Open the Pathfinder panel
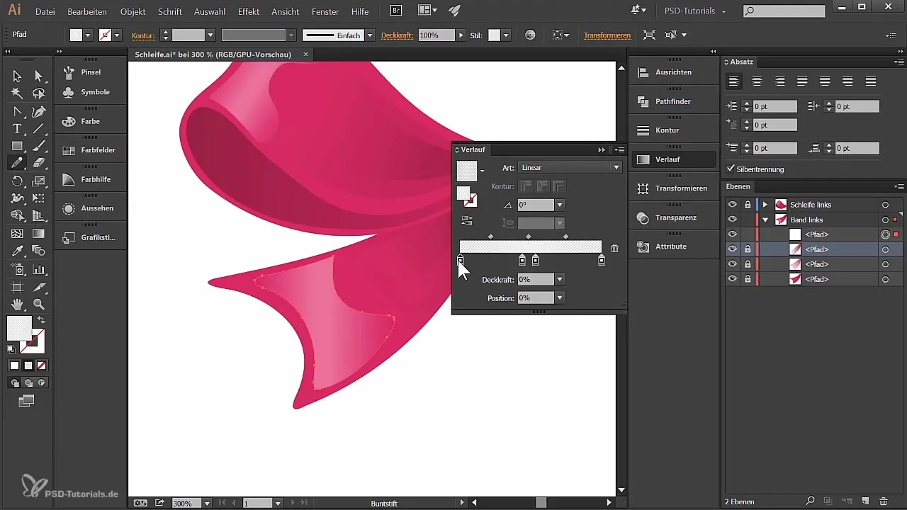This screenshot has width=907, height=510. tap(672, 101)
